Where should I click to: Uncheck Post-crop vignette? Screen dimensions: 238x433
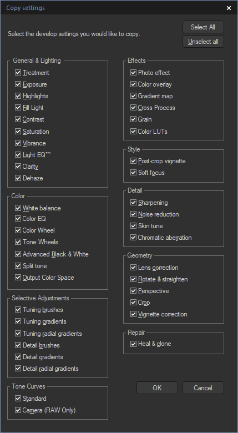[133, 161]
